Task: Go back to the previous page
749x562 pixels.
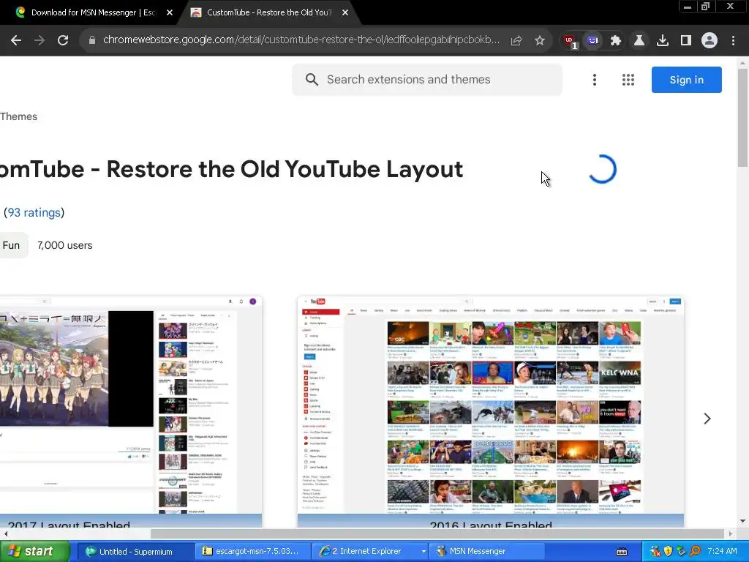Action: [x=16, y=41]
